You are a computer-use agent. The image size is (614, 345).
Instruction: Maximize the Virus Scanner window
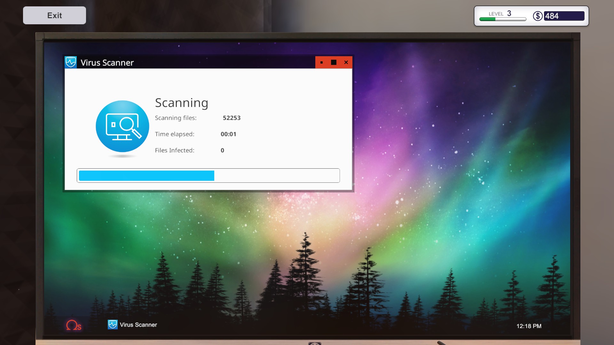334,62
